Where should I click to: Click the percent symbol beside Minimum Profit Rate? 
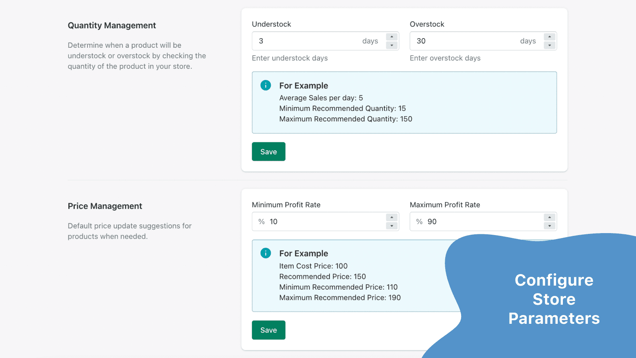261,222
